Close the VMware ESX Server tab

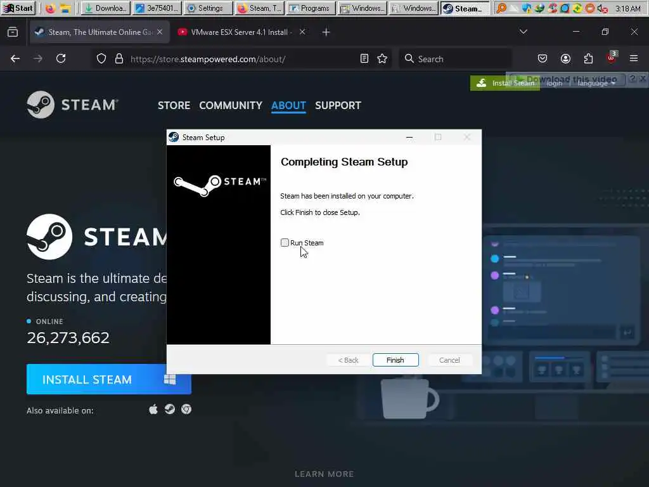(x=302, y=32)
